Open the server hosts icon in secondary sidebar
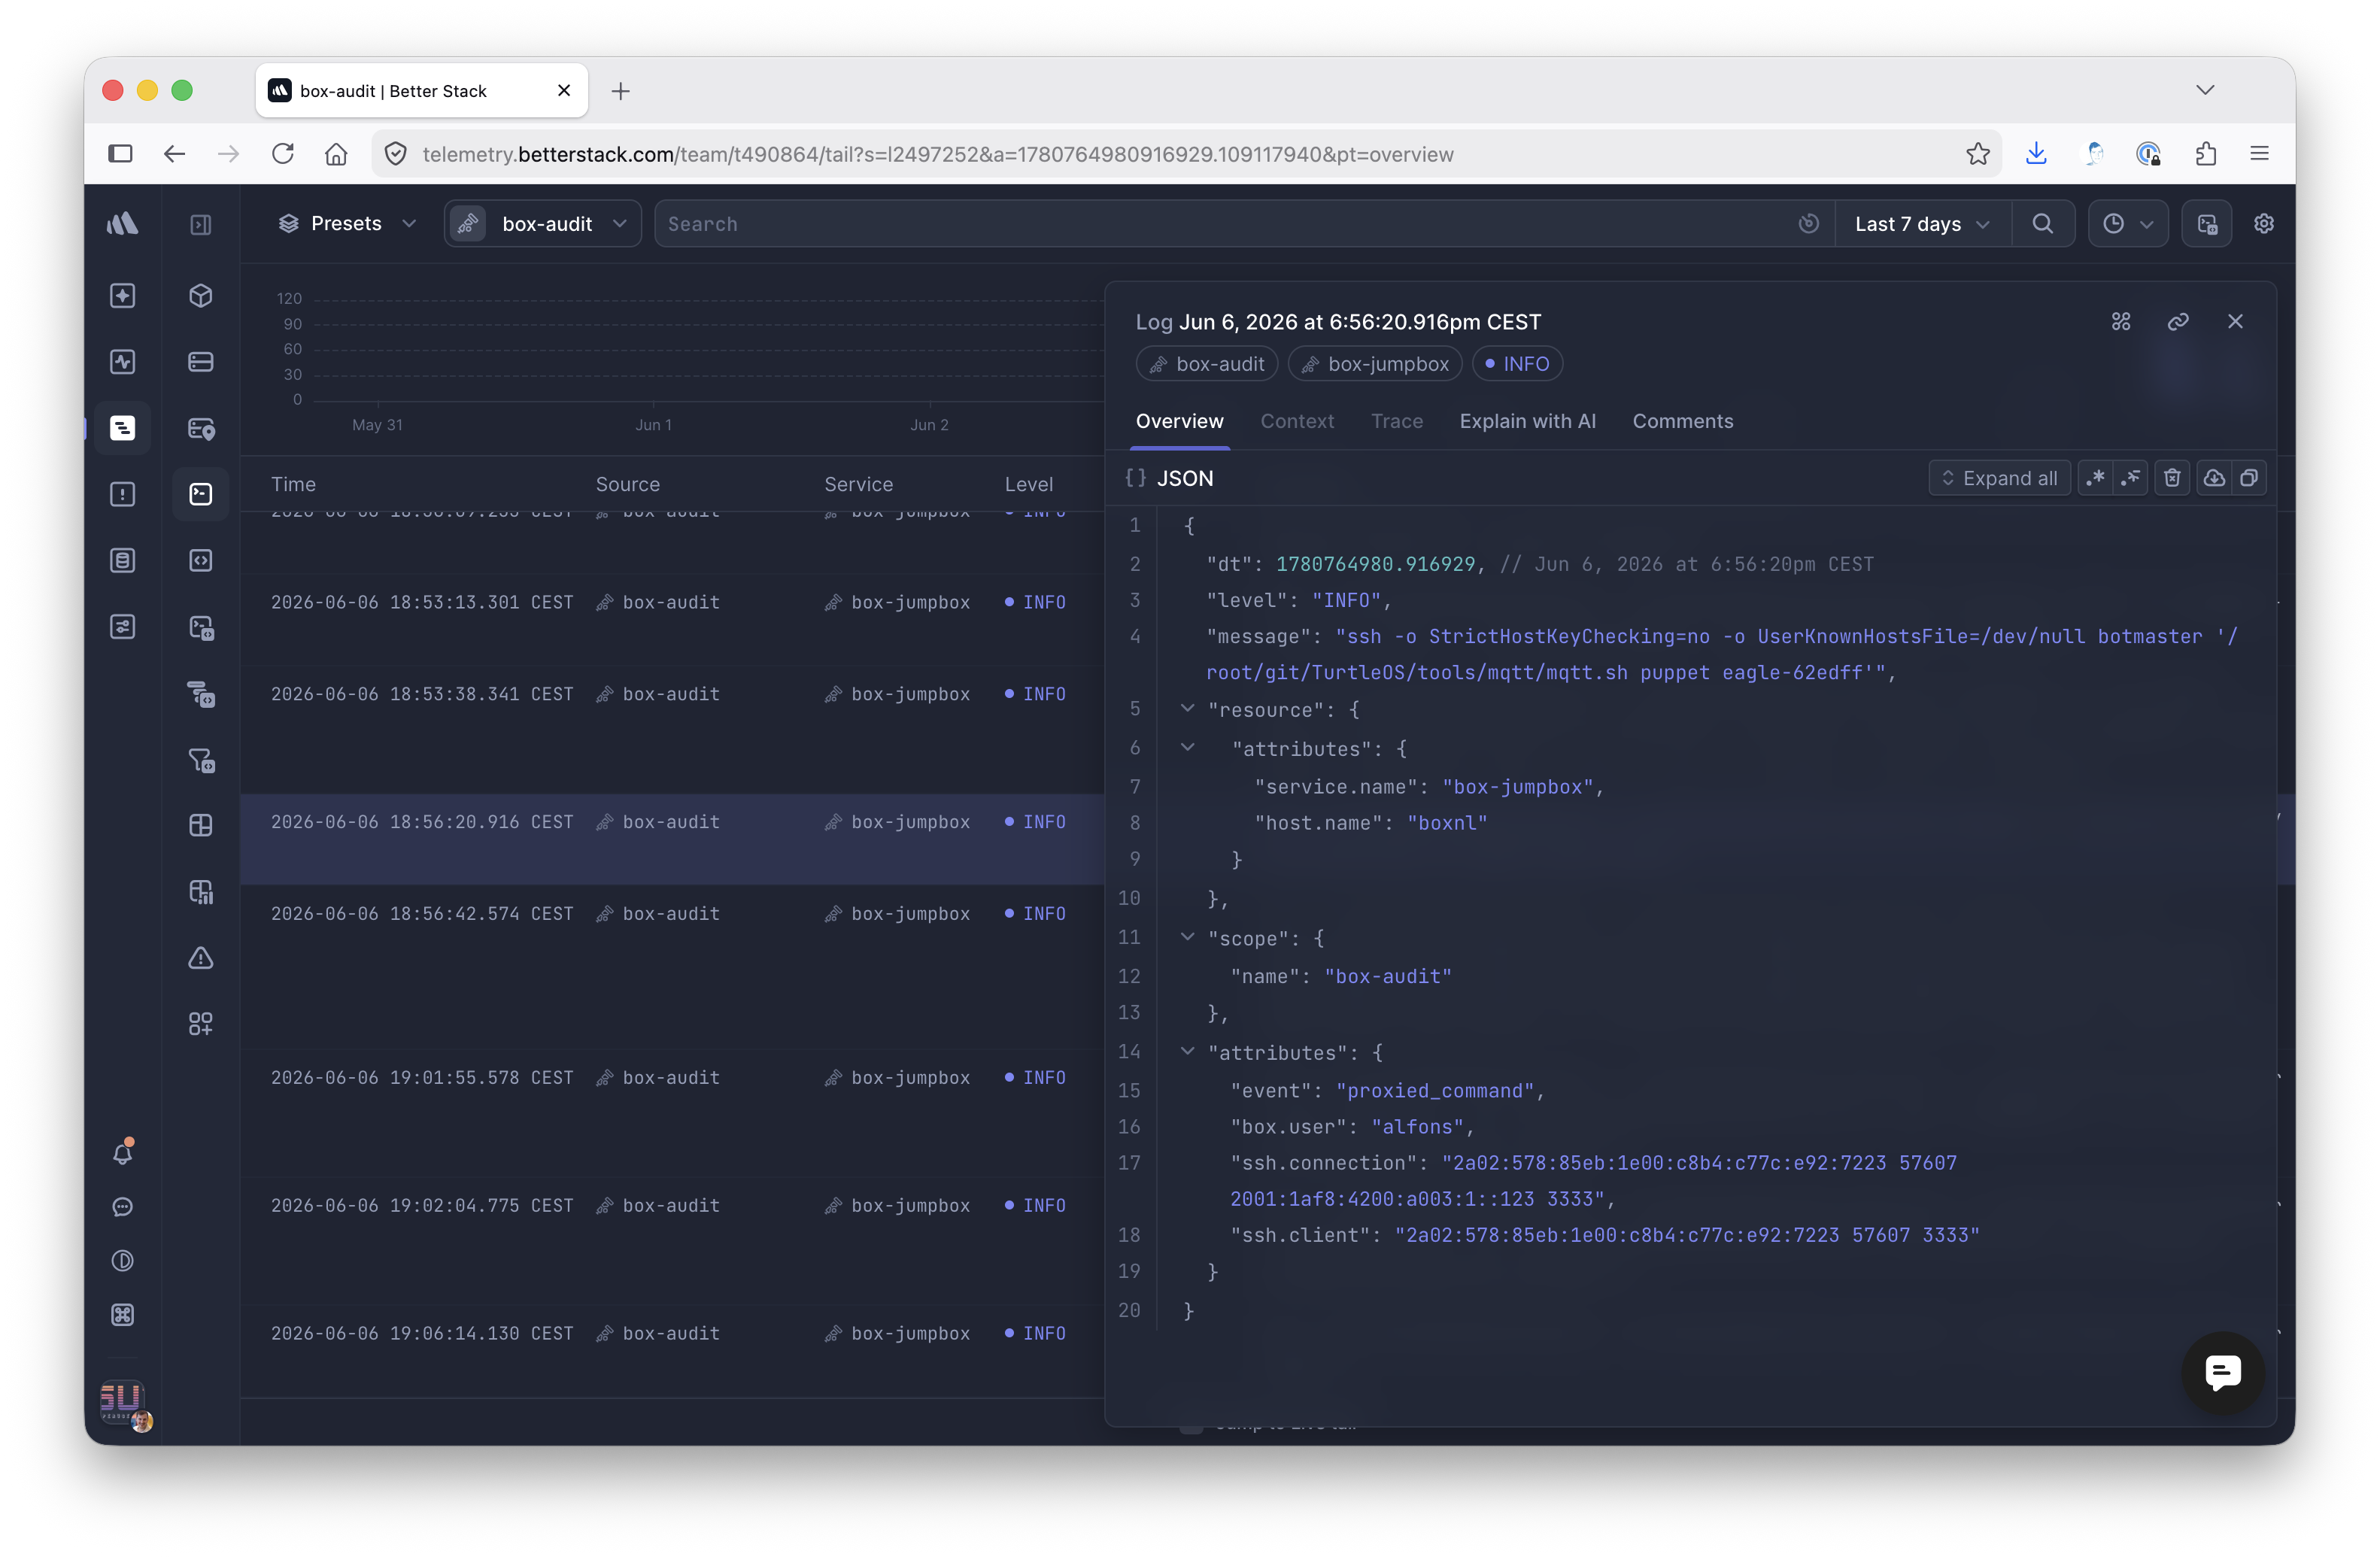Screen dimensions: 2380x1557 (x=201, y=362)
